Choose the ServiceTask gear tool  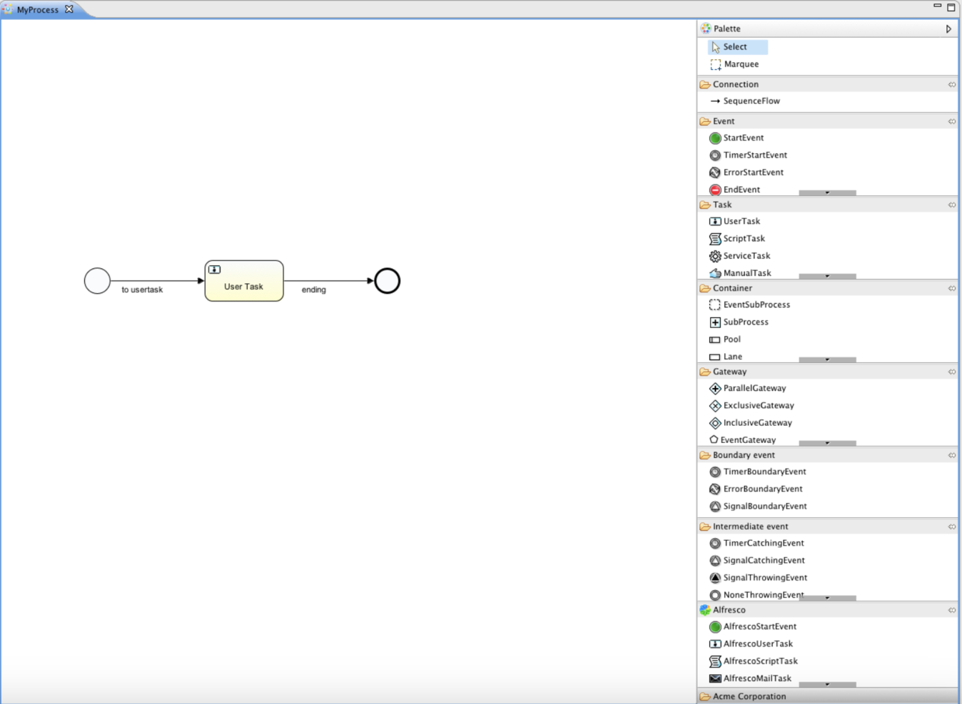(x=739, y=255)
